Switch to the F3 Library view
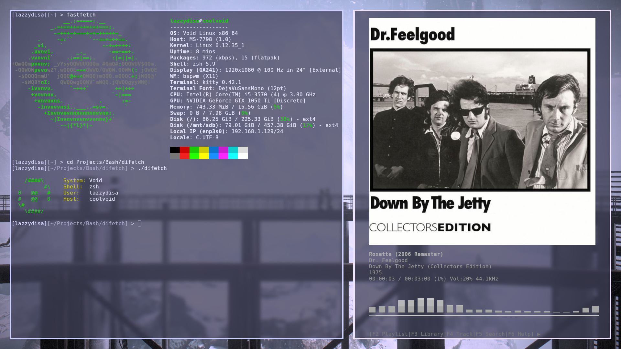This screenshot has width=621, height=349. click(x=427, y=334)
